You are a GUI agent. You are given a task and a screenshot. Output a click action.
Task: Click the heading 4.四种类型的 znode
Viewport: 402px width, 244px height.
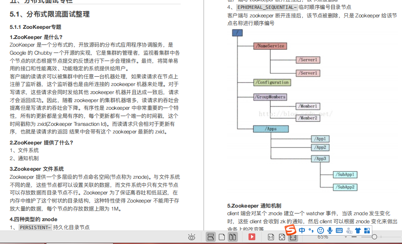[33, 219]
